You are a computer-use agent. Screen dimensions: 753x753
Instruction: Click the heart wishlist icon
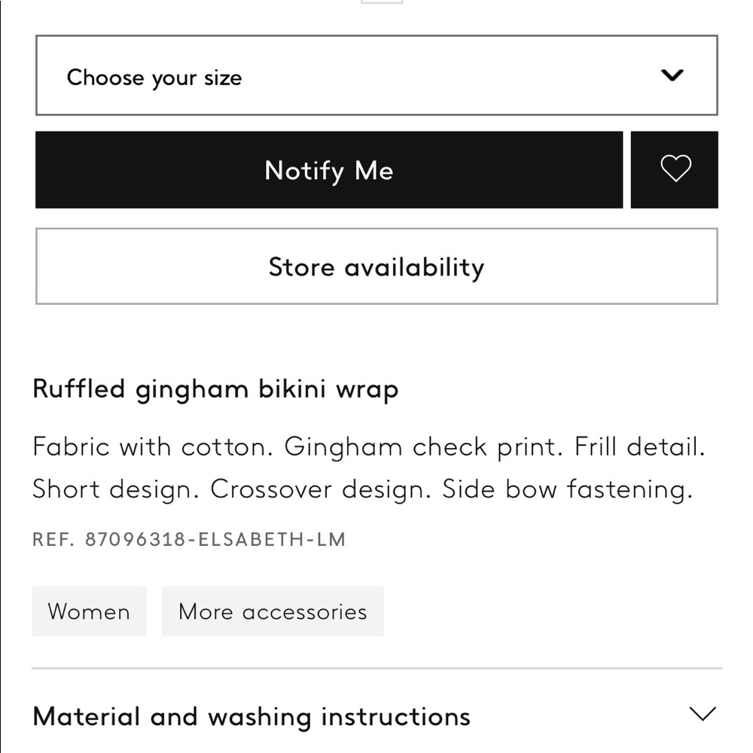(x=675, y=169)
